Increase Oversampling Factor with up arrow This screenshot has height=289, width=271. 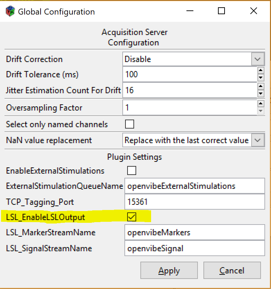tap(261, 104)
